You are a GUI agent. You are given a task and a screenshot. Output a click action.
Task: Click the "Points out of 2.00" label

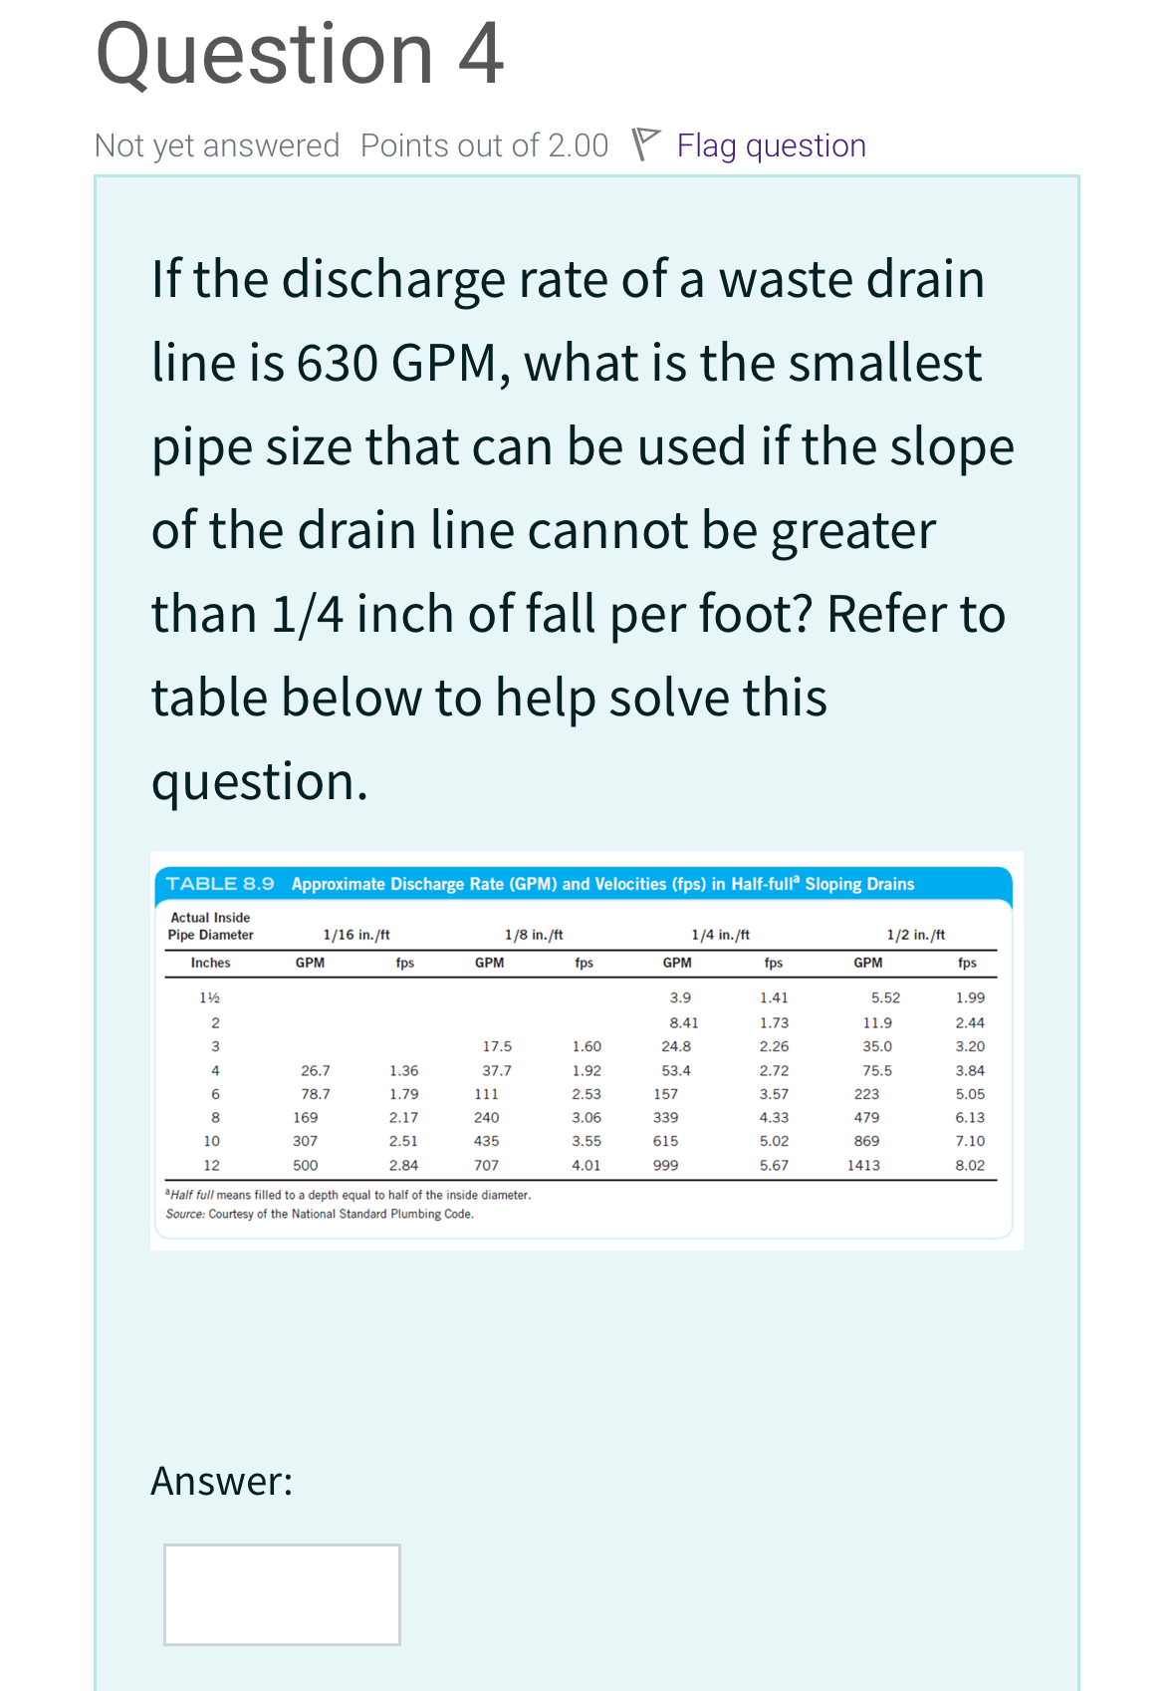coord(483,144)
